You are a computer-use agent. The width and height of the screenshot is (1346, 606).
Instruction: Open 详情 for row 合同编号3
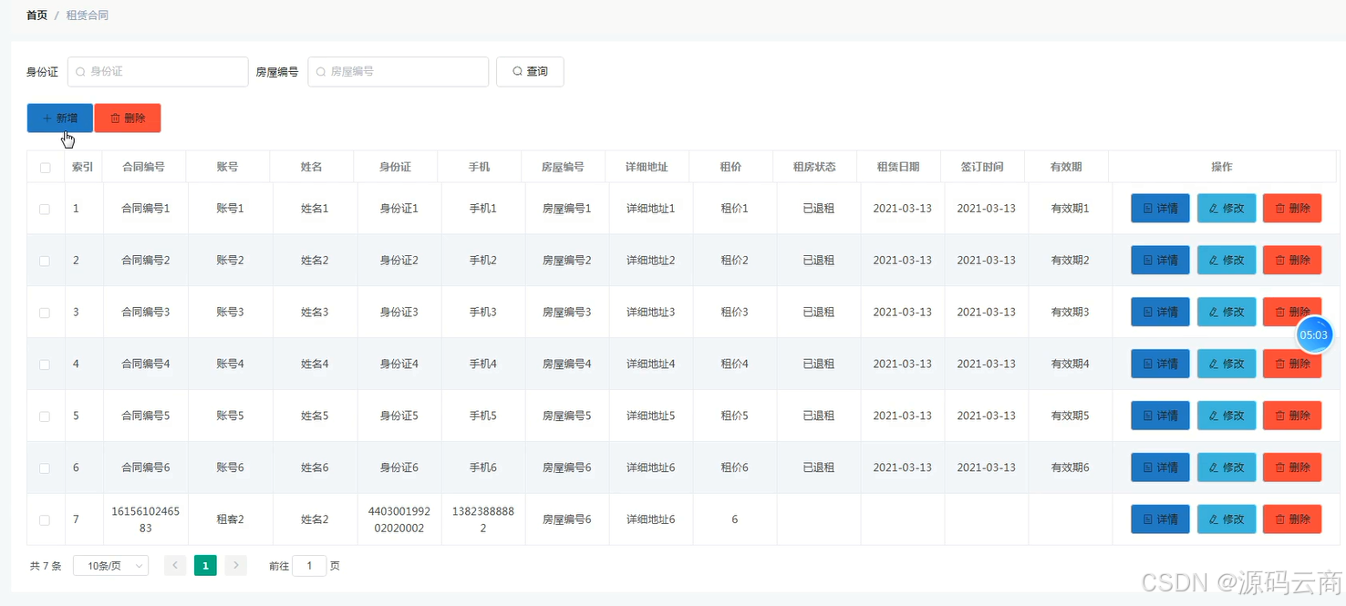pyautogui.click(x=1160, y=313)
